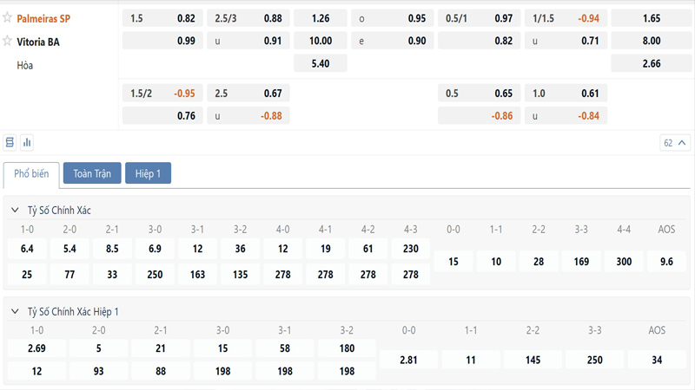This screenshot has height=390, width=695.
Task: Click the star next to Vitoria BA
Action: coord(8,41)
